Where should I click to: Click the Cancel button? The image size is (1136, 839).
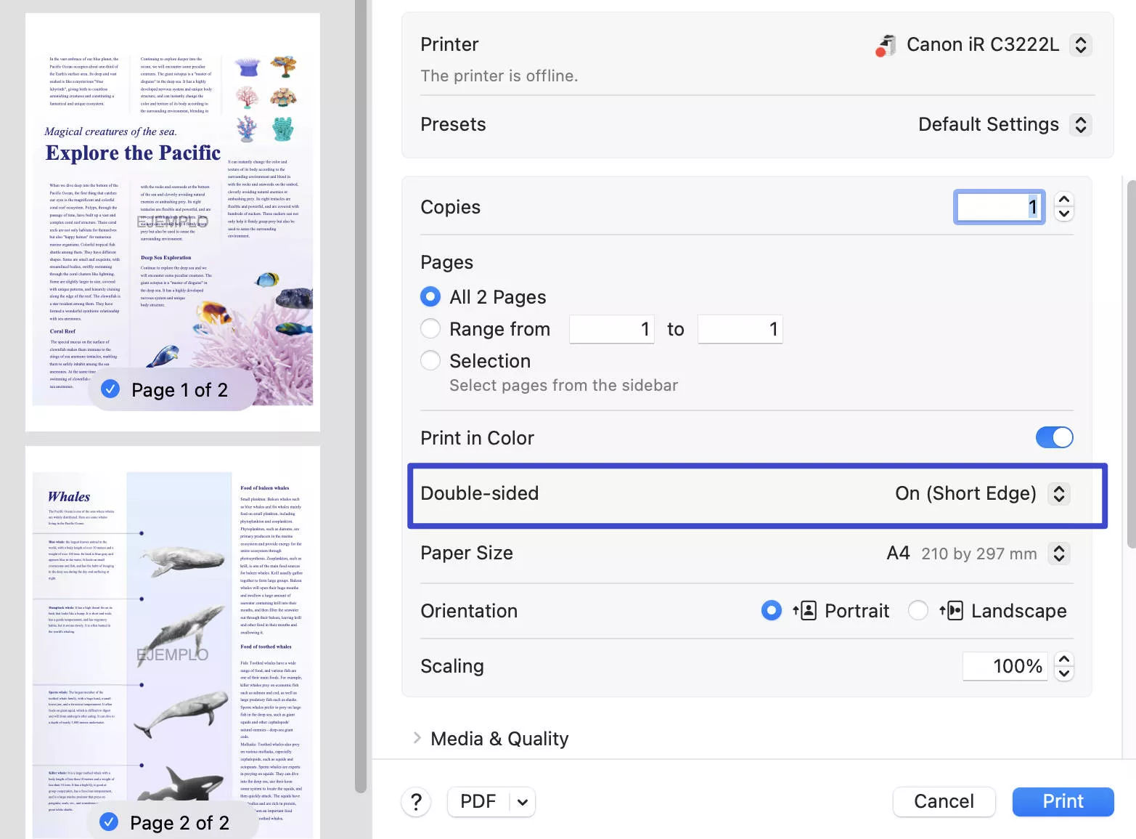coord(944,801)
